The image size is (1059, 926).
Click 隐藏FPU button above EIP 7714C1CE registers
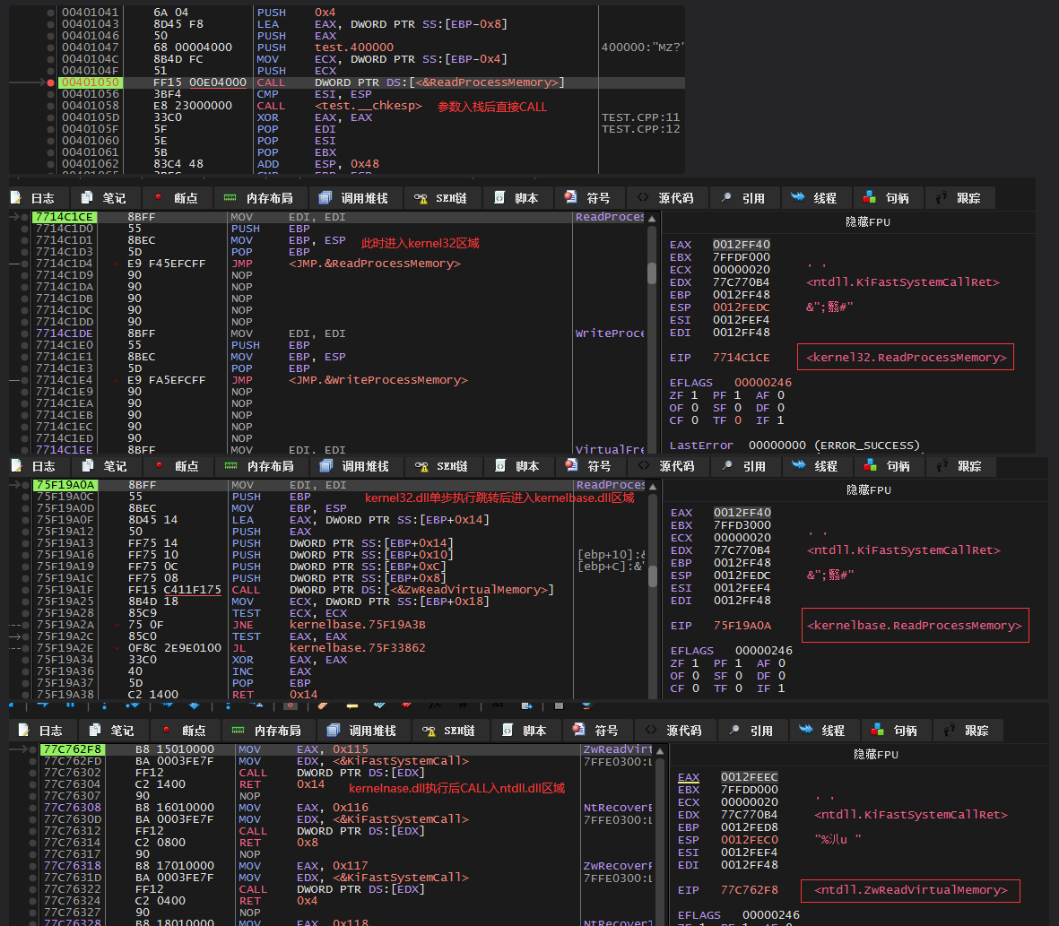pyautogui.click(x=868, y=222)
